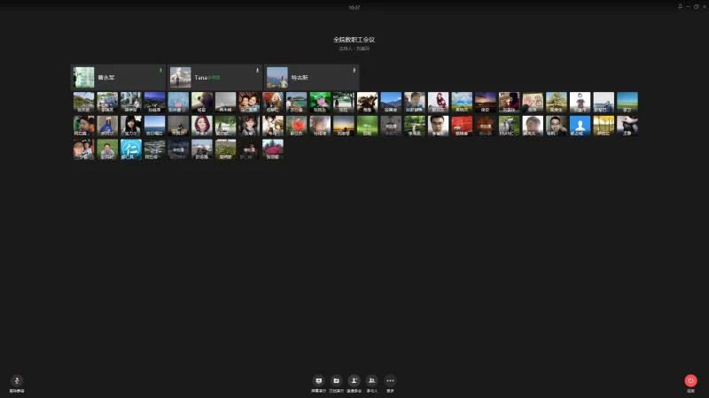Image resolution: width=709 pixels, height=398 pixels.
Task: Expand the More options menu
Action: point(390,381)
